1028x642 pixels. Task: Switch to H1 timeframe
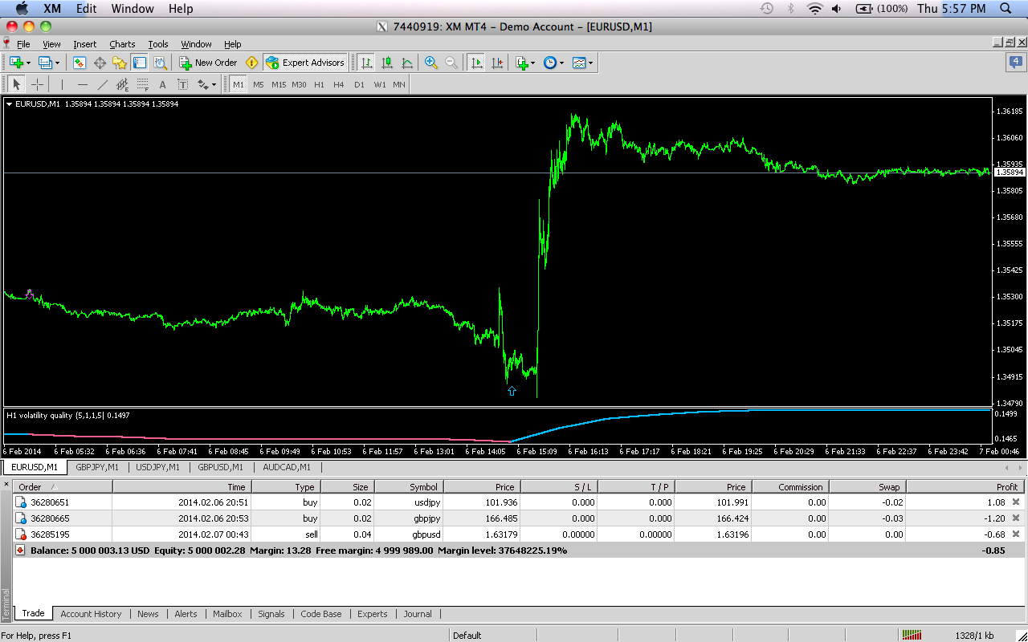click(319, 84)
